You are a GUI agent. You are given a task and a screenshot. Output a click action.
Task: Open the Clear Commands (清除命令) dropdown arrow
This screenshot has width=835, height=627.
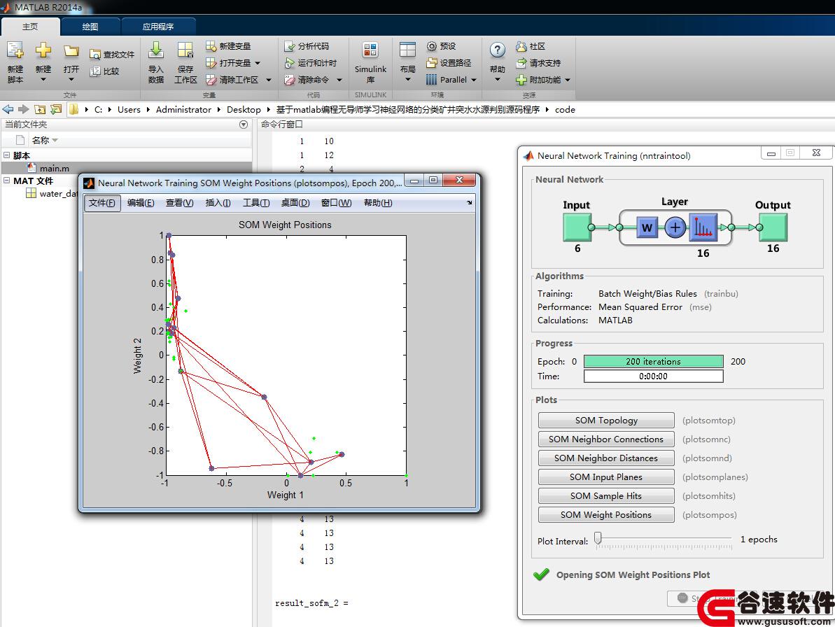click(x=339, y=80)
